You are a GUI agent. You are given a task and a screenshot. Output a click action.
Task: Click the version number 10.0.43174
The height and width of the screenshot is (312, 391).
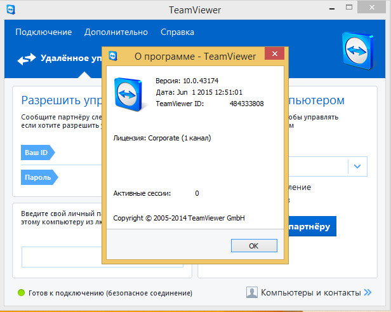(x=201, y=81)
